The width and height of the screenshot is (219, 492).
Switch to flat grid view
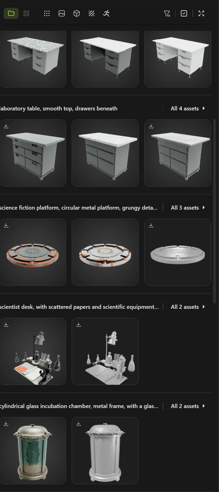26,13
